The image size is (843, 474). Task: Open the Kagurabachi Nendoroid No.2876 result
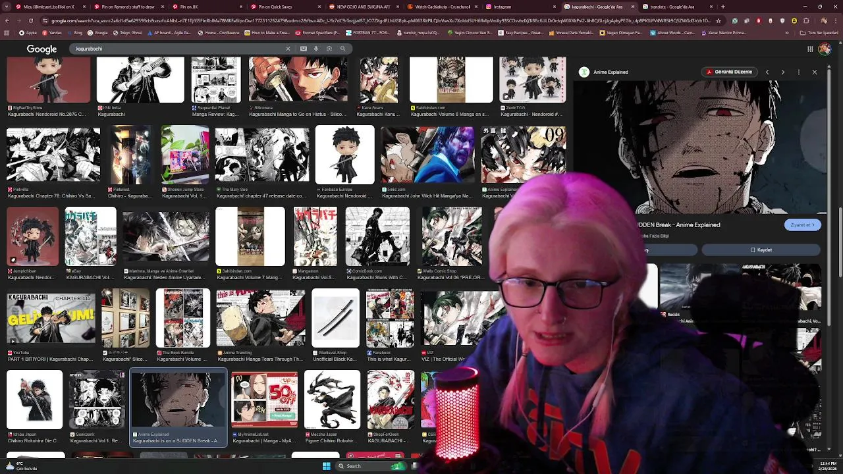(x=48, y=87)
